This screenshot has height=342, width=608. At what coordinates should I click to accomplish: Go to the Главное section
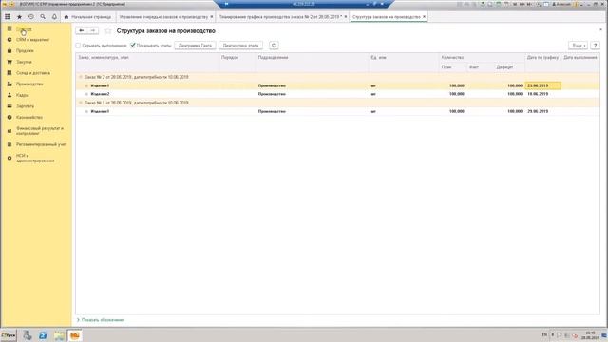pyautogui.click(x=24, y=29)
